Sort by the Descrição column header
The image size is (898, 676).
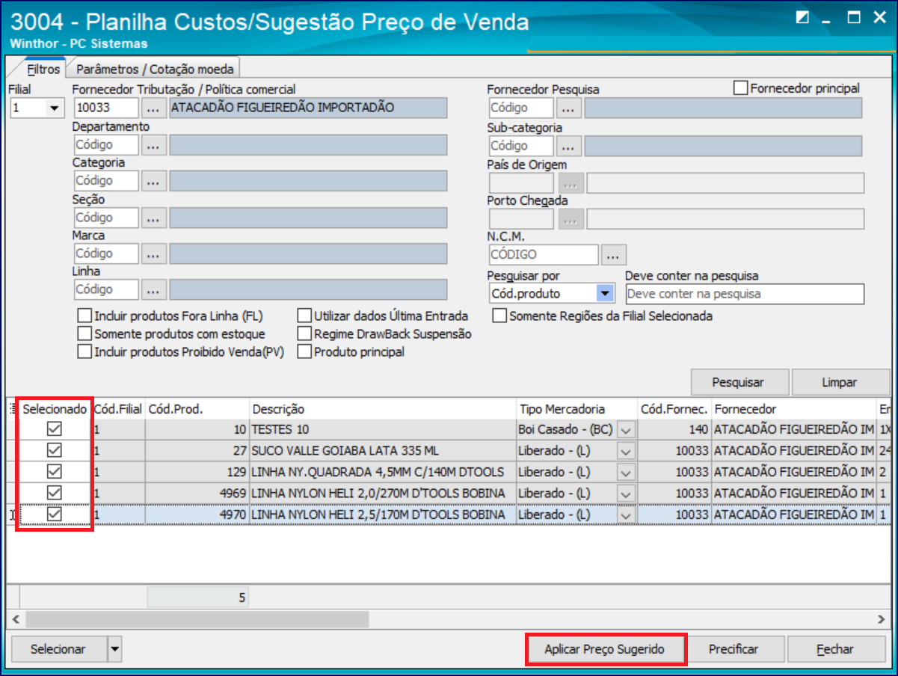[382, 409]
